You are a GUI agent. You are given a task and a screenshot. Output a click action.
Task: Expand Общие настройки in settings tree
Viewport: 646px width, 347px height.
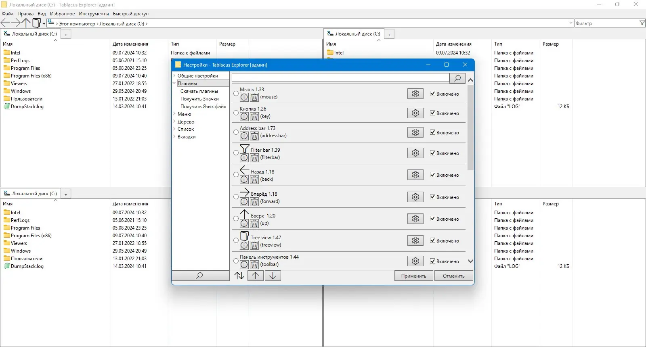(174, 75)
